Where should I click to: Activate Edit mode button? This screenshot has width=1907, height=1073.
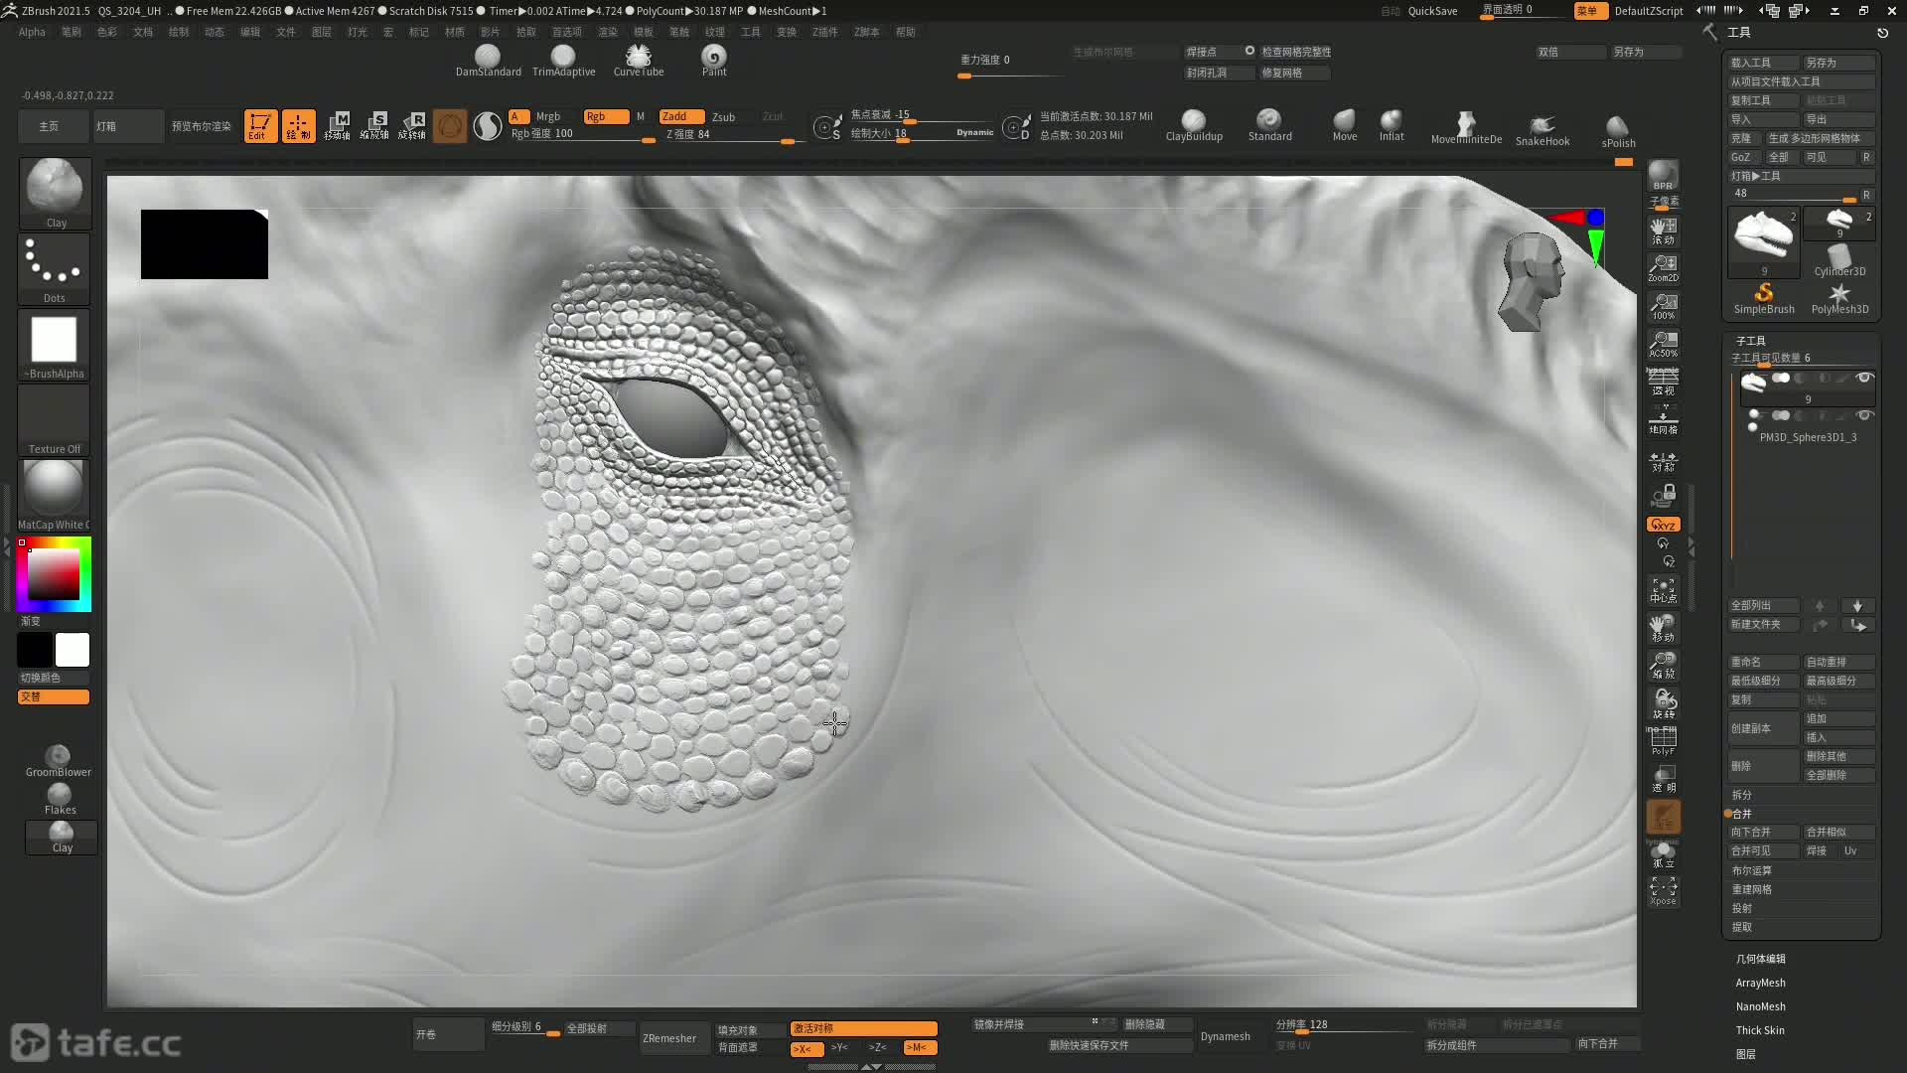tap(260, 126)
